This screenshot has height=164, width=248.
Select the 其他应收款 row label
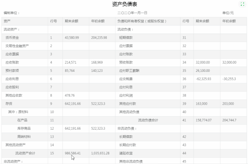pos(14,95)
